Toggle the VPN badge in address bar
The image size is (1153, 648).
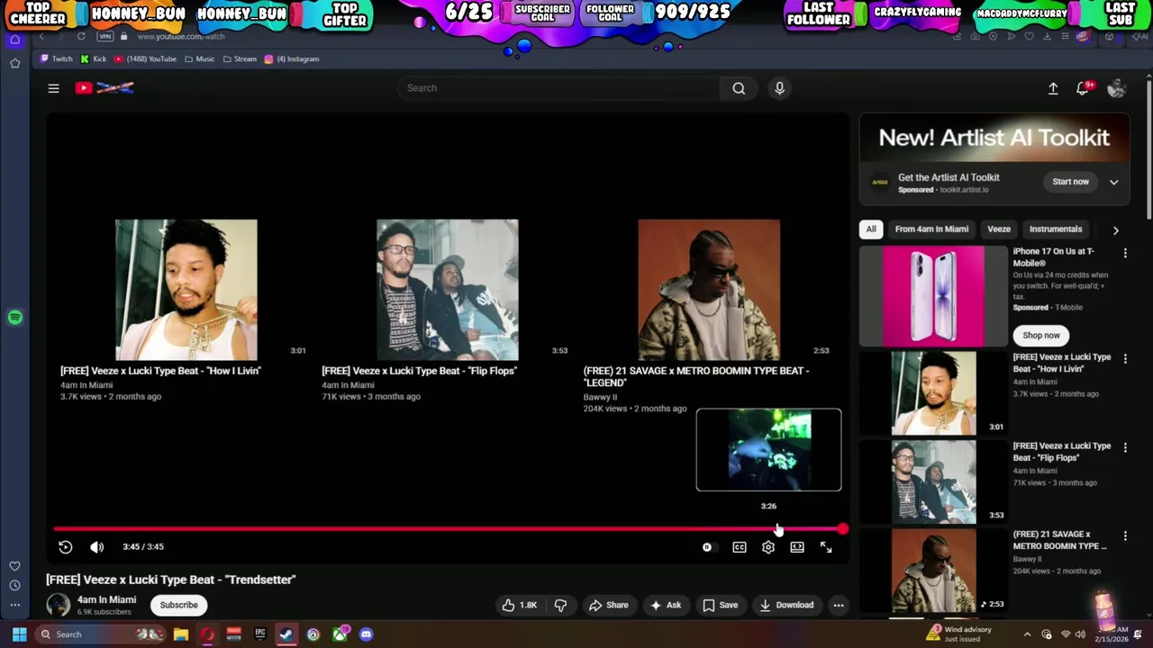pos(105,36)
